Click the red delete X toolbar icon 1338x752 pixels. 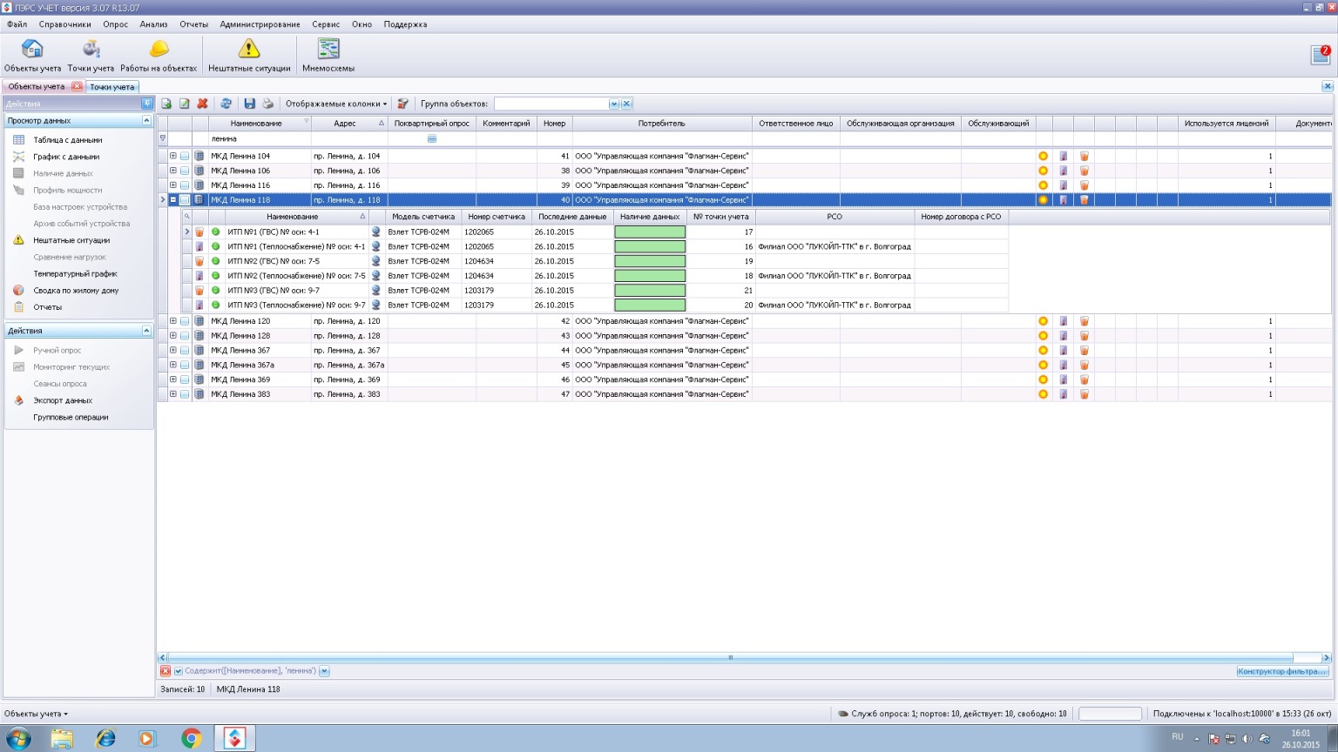[x=203, y=104]
